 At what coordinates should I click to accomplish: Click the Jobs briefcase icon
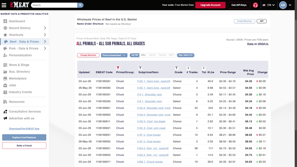pos(5,85)
